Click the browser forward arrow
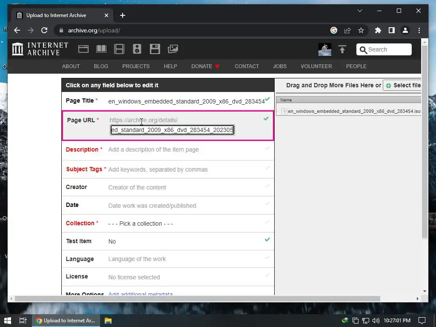Image resolution: width=436 pixels, height=327 pixels. [31, 30]
